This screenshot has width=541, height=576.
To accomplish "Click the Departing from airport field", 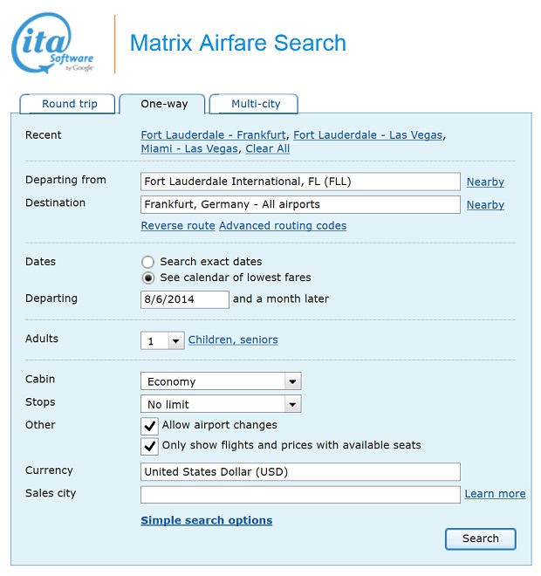I will point(300,182).
